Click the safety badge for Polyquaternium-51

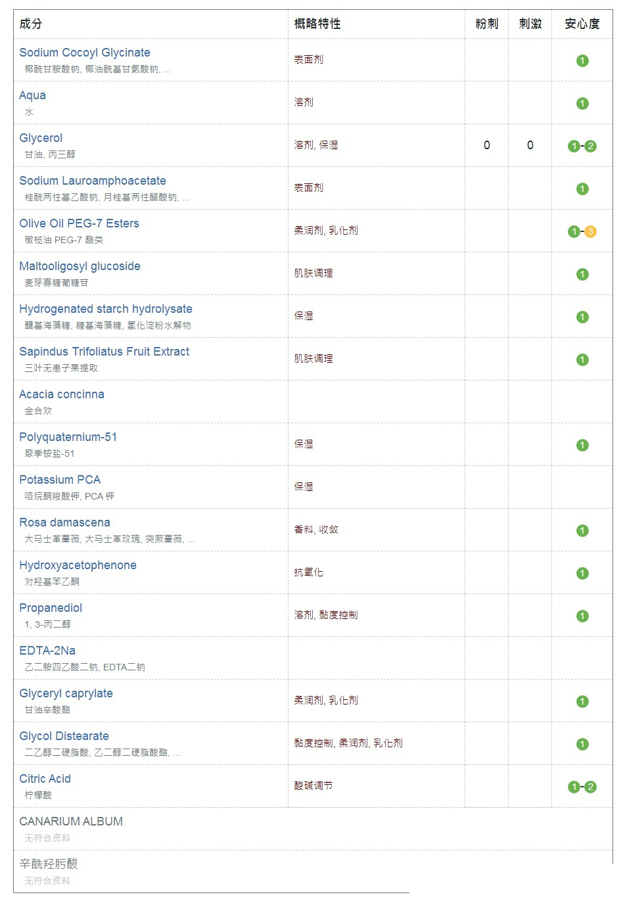582,445
